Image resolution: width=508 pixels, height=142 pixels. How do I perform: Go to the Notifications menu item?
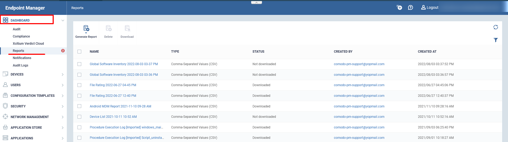pos(22,58)
